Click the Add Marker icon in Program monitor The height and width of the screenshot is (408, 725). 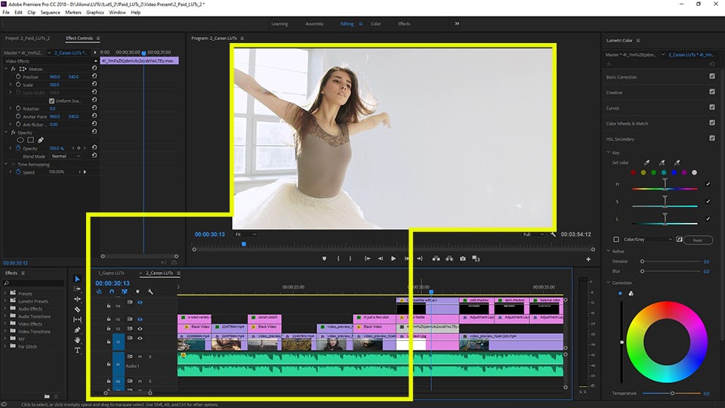tap(324, 258)
